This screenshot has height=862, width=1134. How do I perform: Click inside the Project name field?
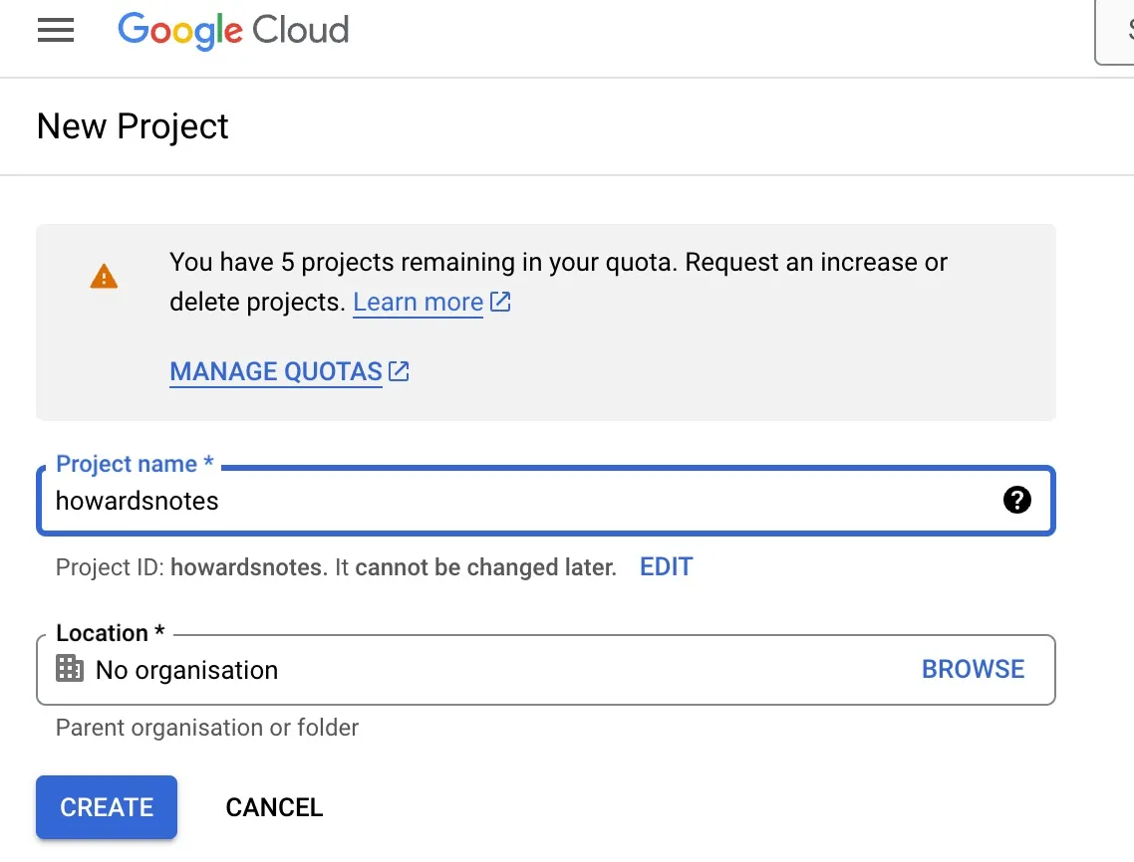tap(399, 501)
